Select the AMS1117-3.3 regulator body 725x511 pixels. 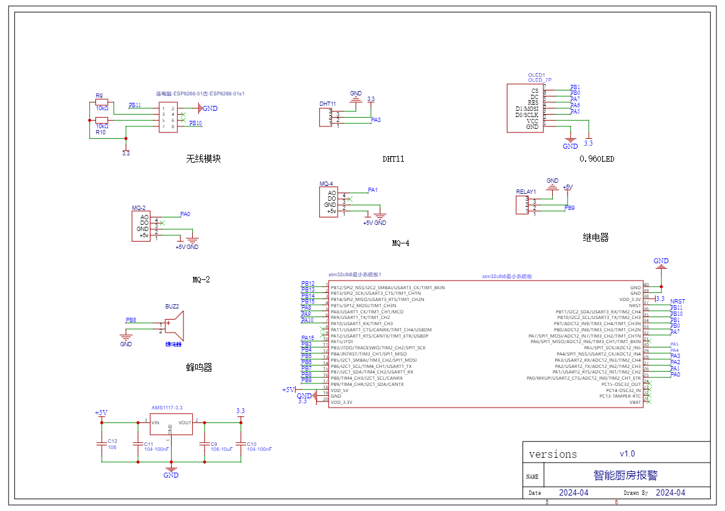click(171, 424)
